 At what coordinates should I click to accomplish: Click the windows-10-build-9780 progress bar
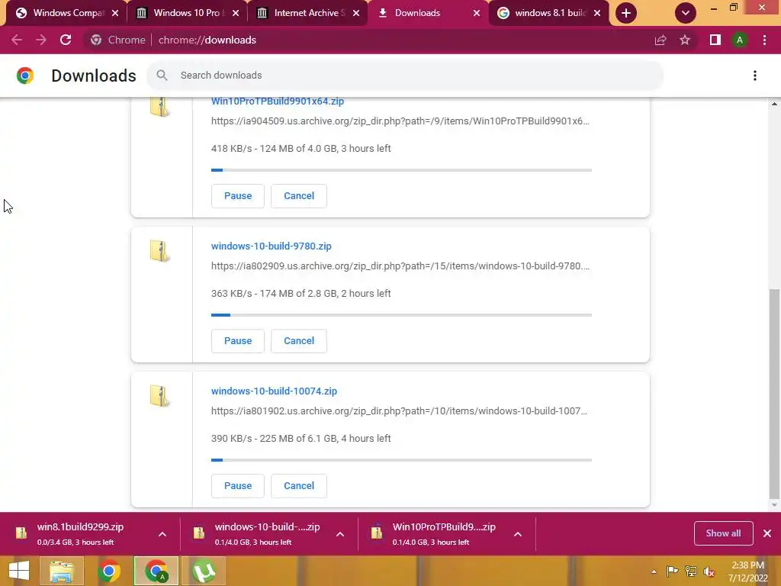click(x=401, y=315)
